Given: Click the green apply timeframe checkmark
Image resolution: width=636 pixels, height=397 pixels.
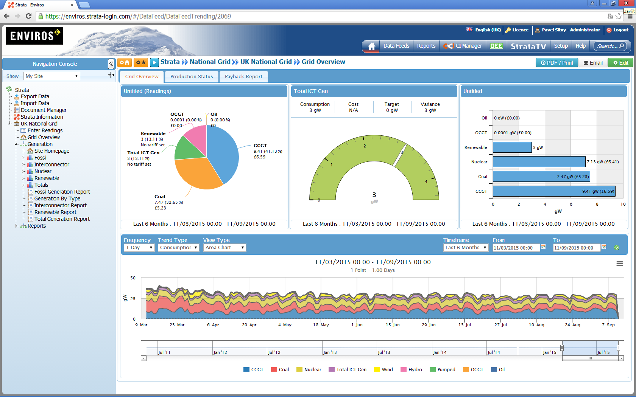Looking at the screenshot, I should pyautogui.click(x=617, y=248).
